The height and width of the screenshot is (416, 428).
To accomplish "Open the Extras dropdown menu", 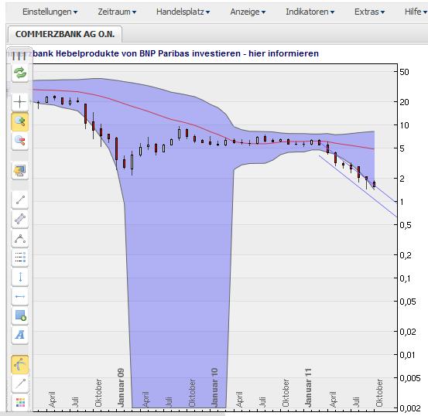I will coord(370,12).
